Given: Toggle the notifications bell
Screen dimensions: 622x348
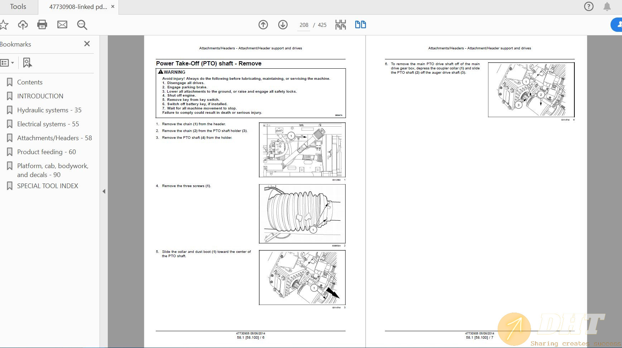Looking at the screenshot, I should (607, 6).
